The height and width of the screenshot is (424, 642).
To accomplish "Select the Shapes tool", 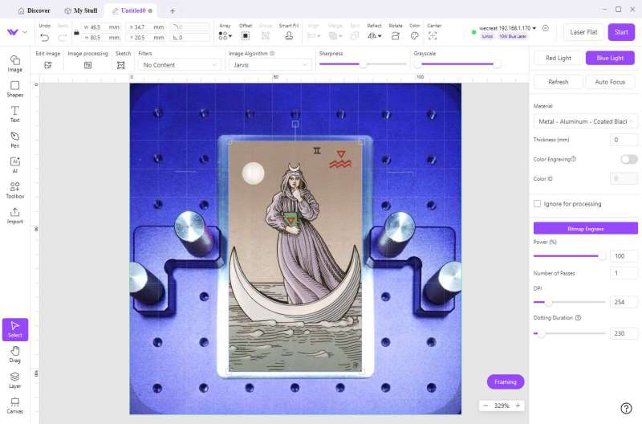I will [x=14, y=89].
